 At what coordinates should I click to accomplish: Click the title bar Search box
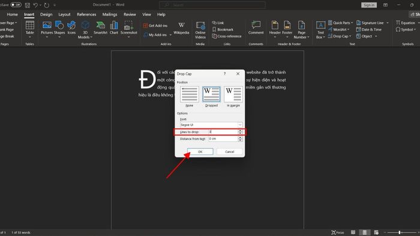pyautogui.click(x=212, y=5)
